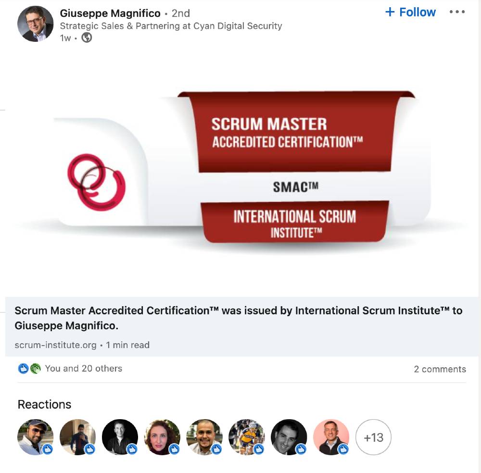Click the 'Strategic Sales & Partnering at Cyan Digital Security' headline
This screenshot has width=481, height=473.
[171, 26]
